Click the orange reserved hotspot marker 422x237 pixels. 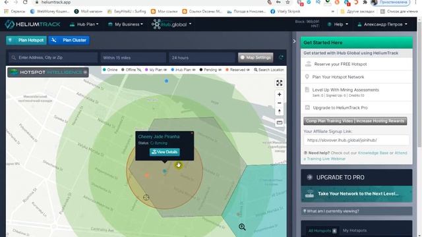coord(147,175)
